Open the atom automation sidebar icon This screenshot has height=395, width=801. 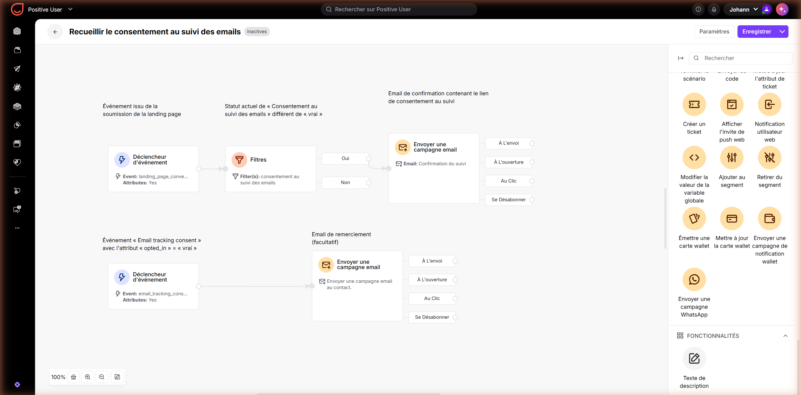(17, 87)
